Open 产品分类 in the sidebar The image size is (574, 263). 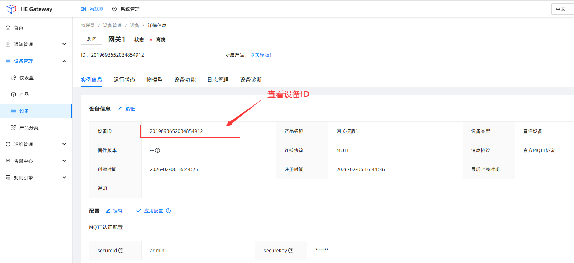click(29, 128)
